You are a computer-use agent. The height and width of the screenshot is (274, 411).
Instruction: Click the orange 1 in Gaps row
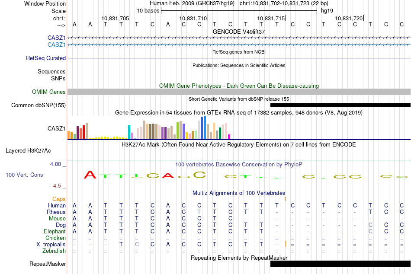(285, 199)
